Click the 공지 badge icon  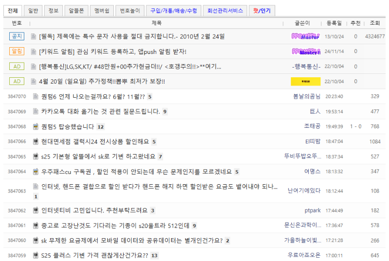coord(17,36)
